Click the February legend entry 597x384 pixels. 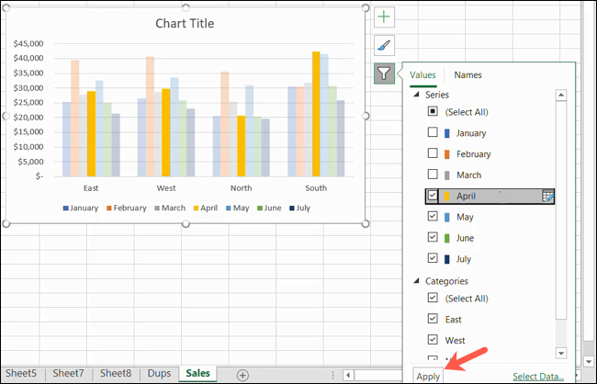127,208
